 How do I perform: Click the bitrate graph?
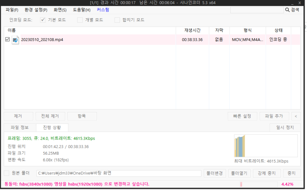point(266,146)
